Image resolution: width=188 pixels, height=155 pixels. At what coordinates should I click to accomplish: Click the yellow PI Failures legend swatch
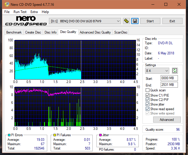click(x=55, y=135)
